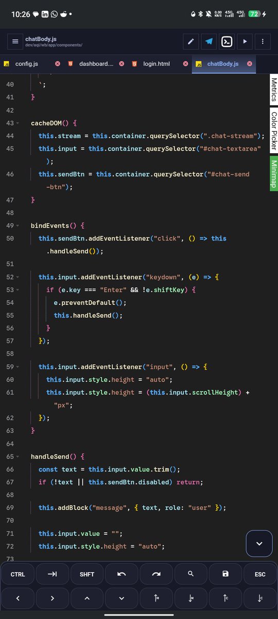
Task: Hit the ESC key button
Action: coord(260,574)
